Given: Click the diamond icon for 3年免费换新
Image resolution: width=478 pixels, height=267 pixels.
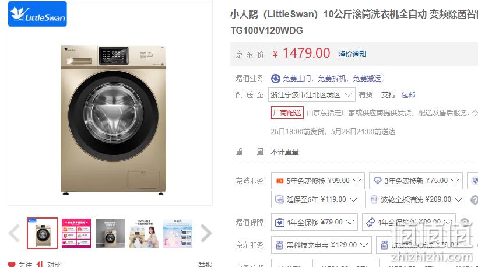Looking at the screenshot, I should 377,181.
